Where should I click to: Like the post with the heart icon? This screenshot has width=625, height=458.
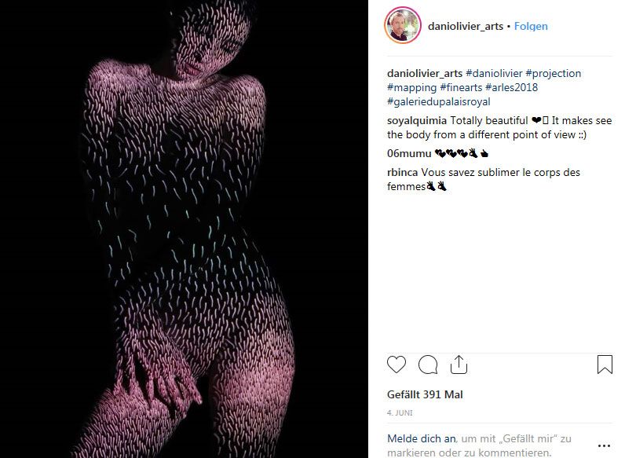click(397, 365)
